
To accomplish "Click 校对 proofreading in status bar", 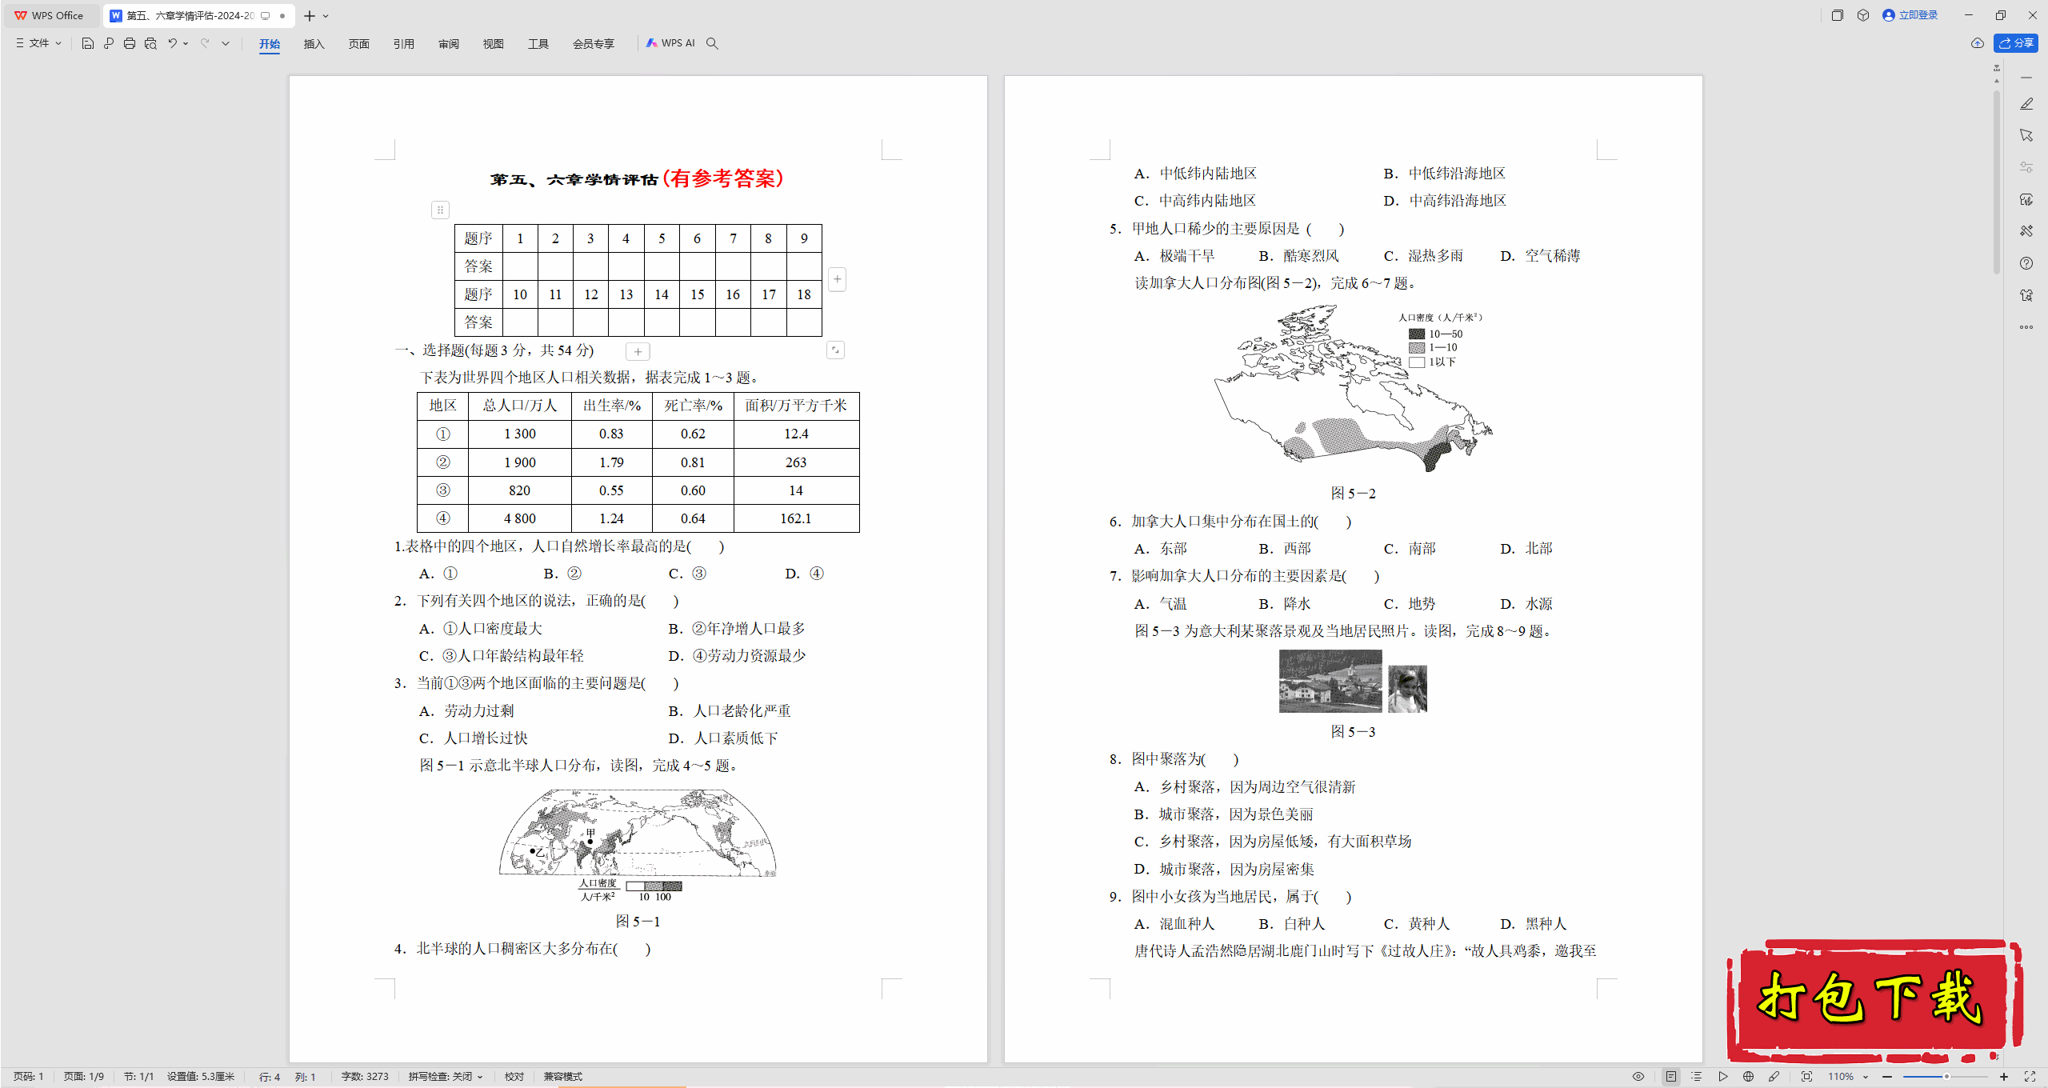I will click(514, 1077).
